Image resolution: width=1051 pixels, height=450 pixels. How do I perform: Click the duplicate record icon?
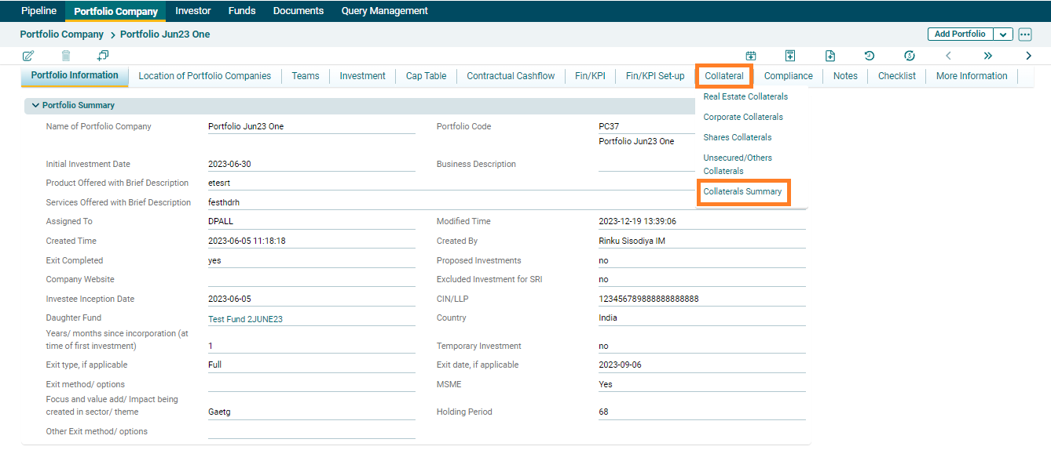coord(103,56)
